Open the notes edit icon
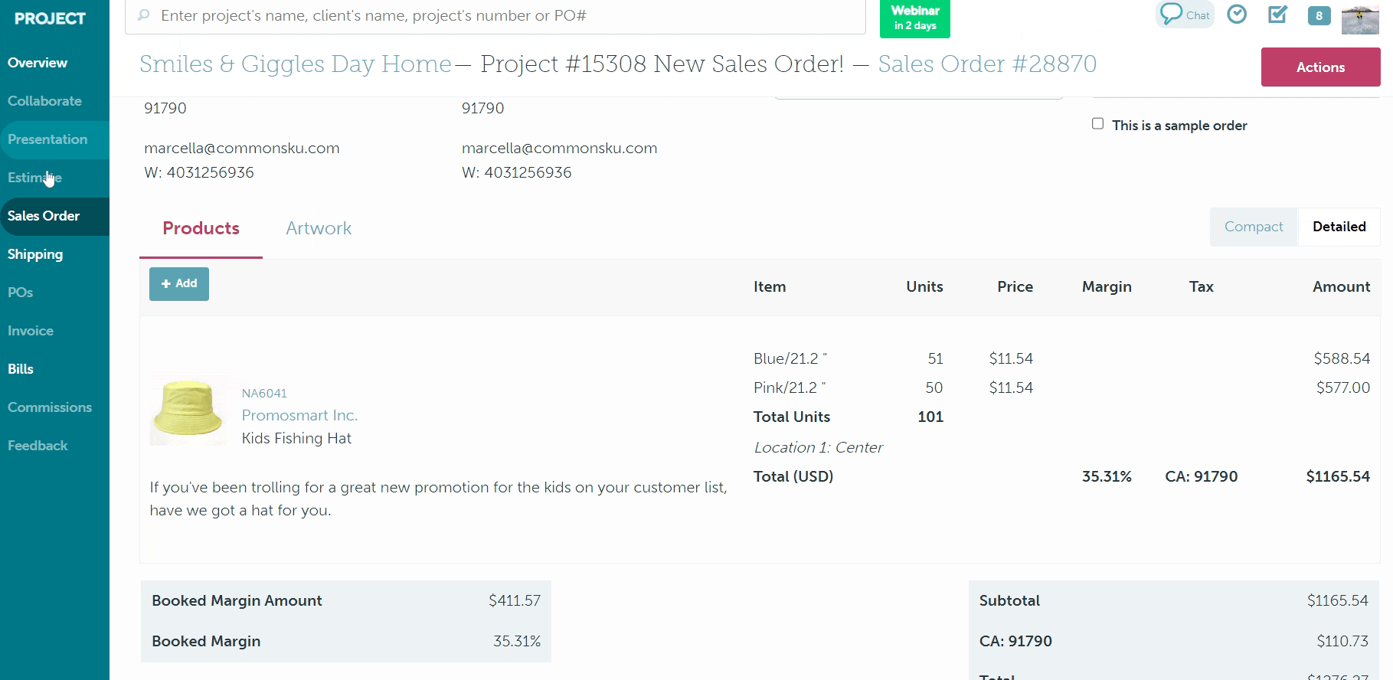 click(1277, 15)
